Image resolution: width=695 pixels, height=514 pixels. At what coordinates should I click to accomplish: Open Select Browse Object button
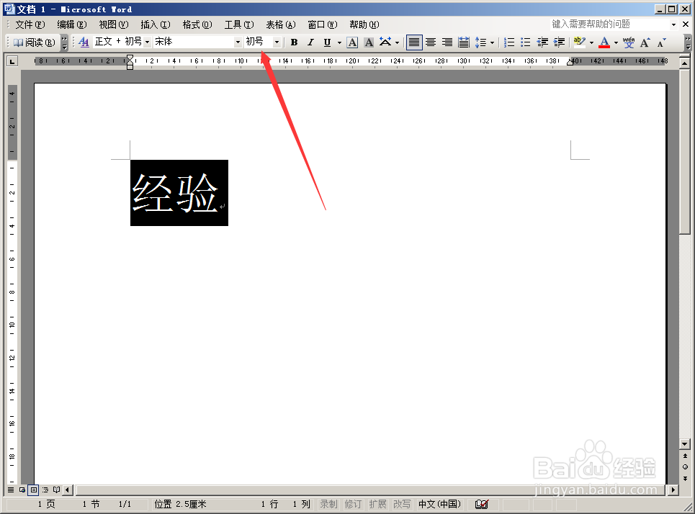coord(685,466)
